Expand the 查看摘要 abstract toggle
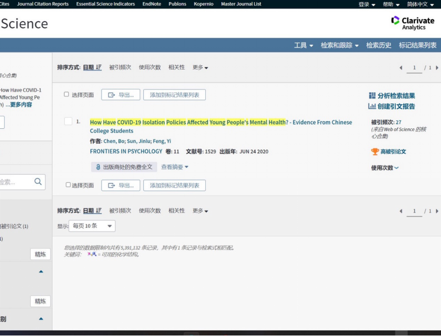 175,167
